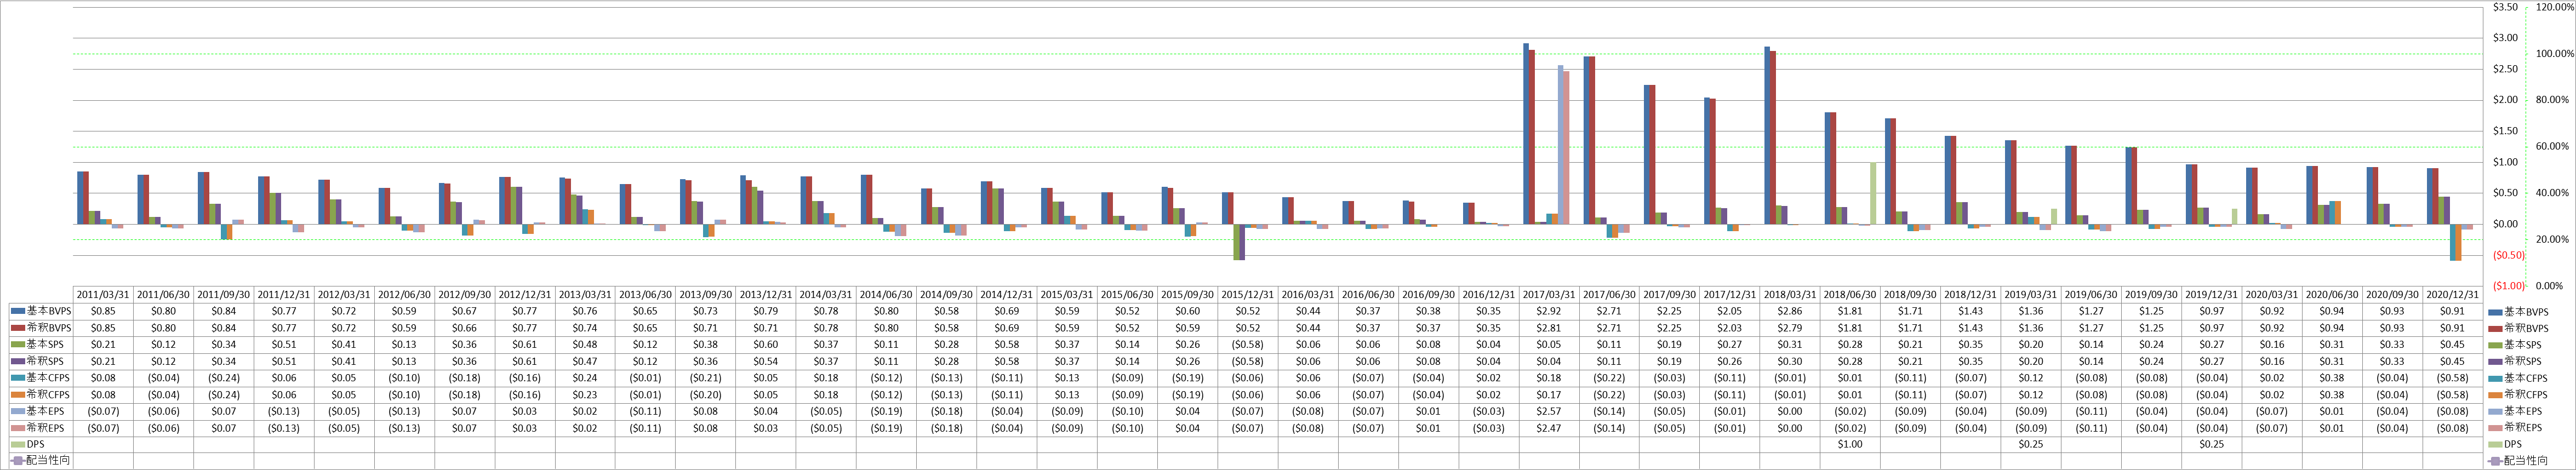Select the 2018/06/30 column header

tap(1850, 295)
